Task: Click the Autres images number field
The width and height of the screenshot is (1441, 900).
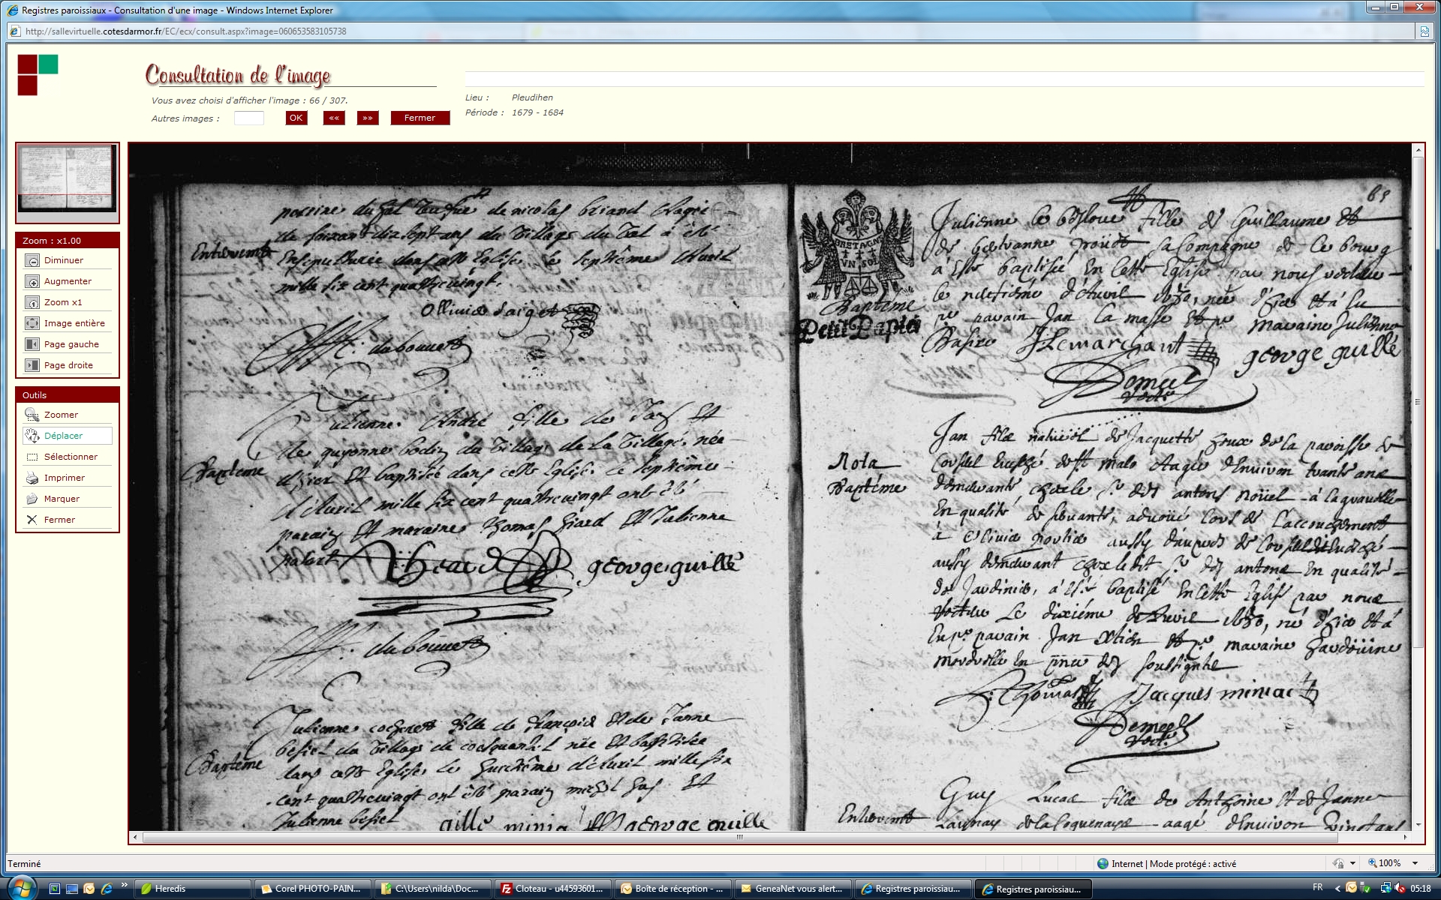Action: (x=248, y=118)
